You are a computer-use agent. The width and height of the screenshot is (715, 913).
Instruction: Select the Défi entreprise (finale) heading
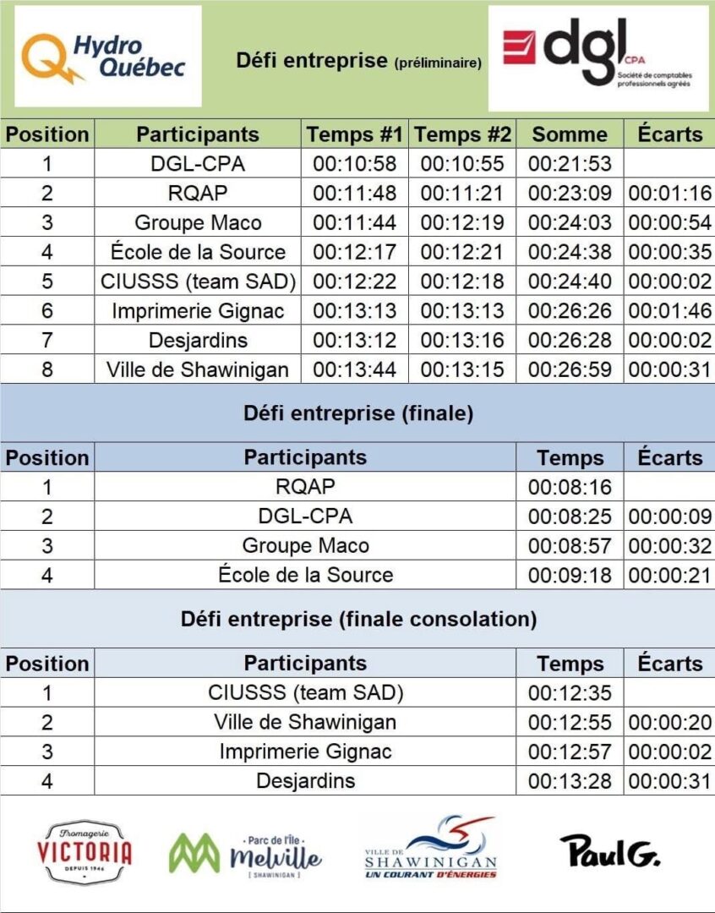click(357, 413)
